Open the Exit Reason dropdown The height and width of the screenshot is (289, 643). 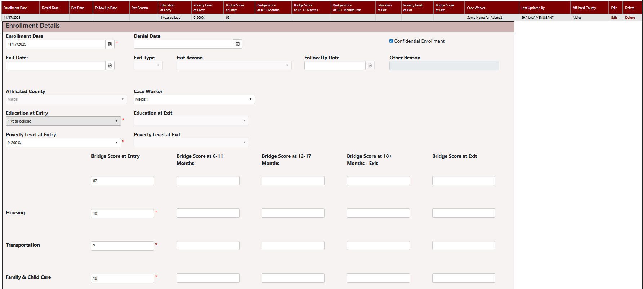pos(234,65)
